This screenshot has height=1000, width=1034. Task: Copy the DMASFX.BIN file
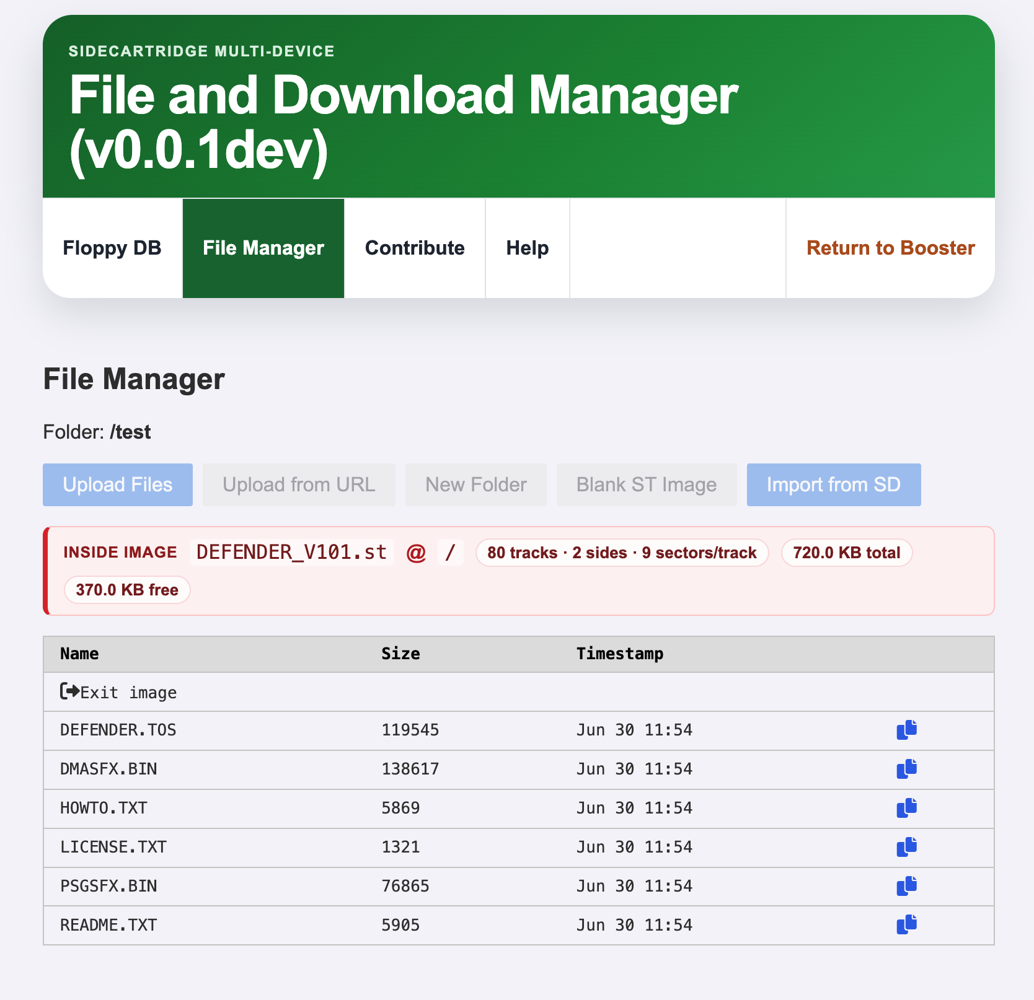906,770
